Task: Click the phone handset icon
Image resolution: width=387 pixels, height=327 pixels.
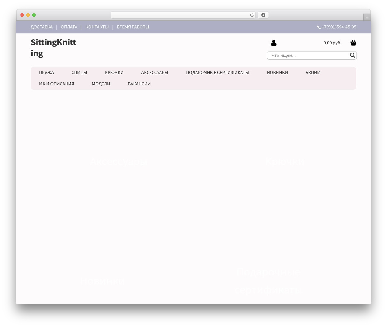Action: (x=319, y=27)
